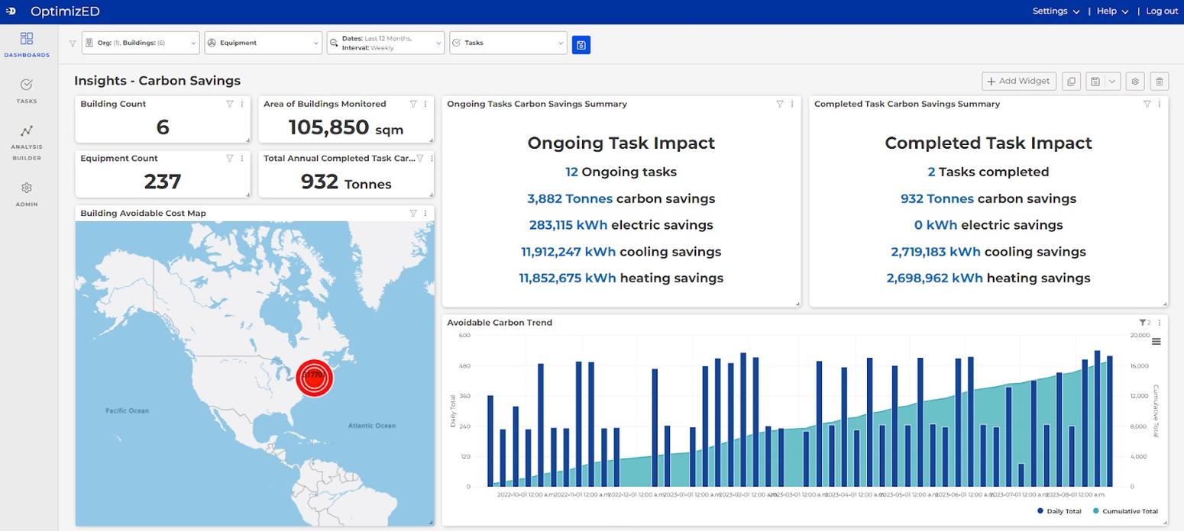Delete dashboard with the trash icon
This screenshot has width=1184, height=531.
[x=1159, y=82]
